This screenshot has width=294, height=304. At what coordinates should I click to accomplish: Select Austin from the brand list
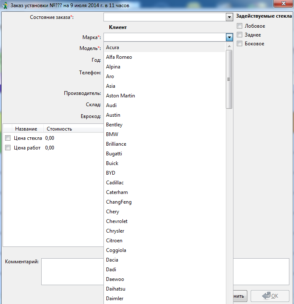[x=165, y=115]
